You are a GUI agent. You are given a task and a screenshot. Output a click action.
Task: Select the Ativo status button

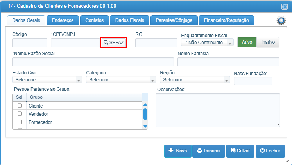click(247, 42)
